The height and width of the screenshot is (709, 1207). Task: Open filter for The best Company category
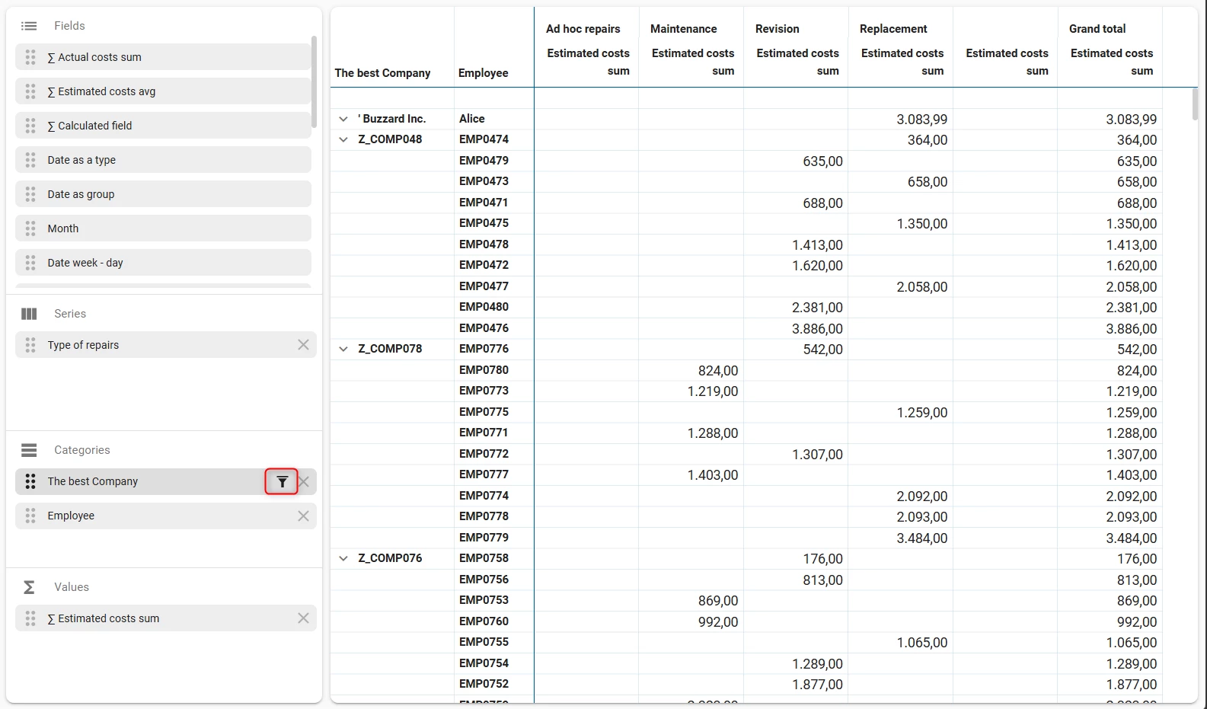[282, 481]
